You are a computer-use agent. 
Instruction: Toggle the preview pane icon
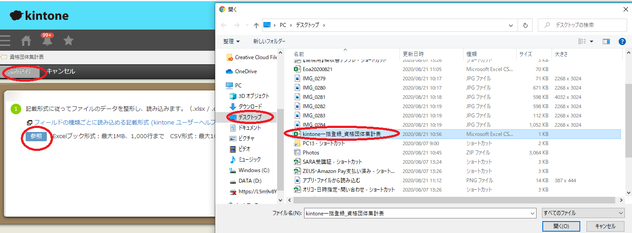[606, 41]
